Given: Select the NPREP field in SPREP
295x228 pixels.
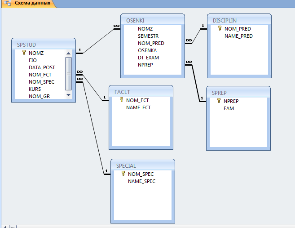Looking at the screenshot, I should (x=231, y=101).
